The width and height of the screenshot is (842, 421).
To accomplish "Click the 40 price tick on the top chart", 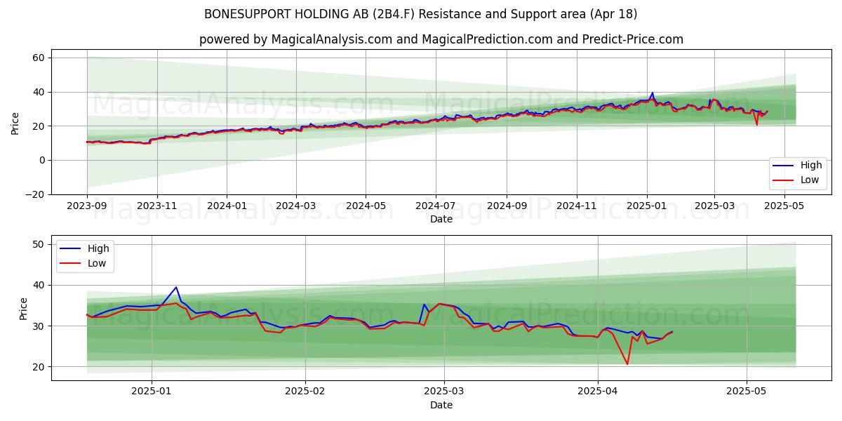I will (39, 92).
